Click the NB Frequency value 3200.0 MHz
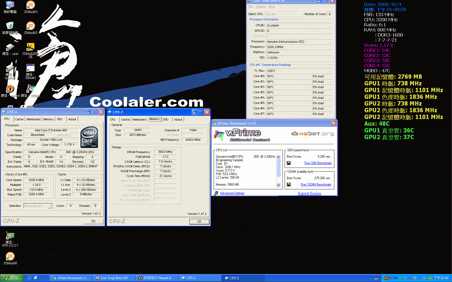This screenshot has width=452, height=282. tap(193, 140)
